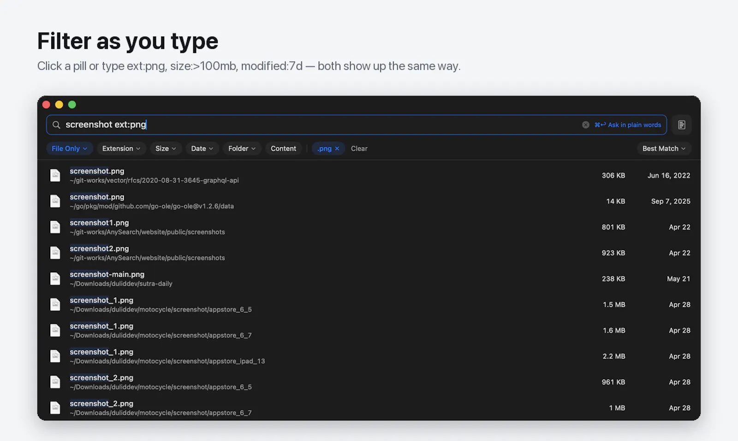Click the May 21 date
Viewport: 738px width, 441px height.
(678, 279)
